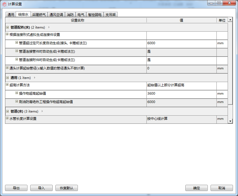Click the 单位 column header
Viewport: 238px width, 196px height.
click(222, 20)
